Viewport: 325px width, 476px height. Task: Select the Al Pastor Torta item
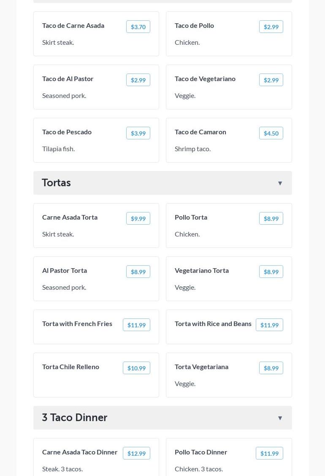click(x=65, y=271)
